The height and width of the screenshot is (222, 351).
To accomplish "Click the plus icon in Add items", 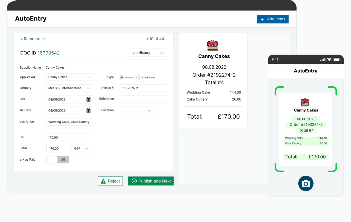I will [262, 19].
